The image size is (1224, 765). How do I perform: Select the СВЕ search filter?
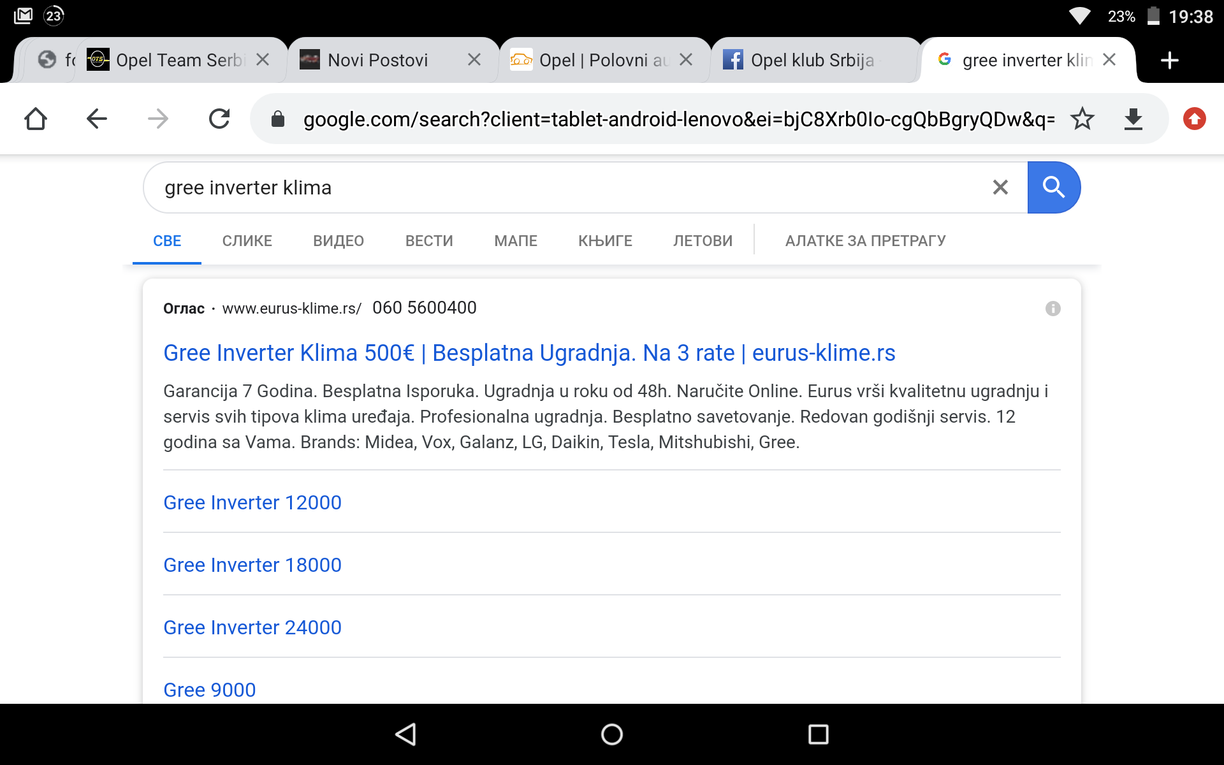pos(167,241)
